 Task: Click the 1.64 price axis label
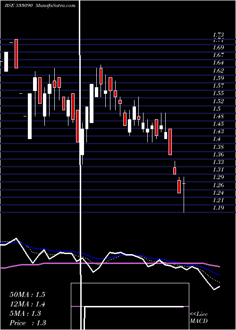click(x=218, y=63)
